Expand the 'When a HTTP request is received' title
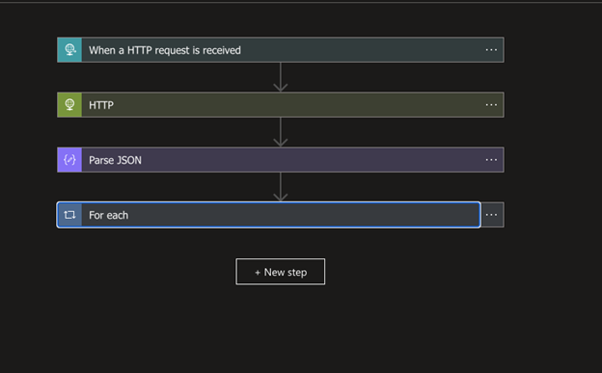This screenshot has width=602, height=373. click(x=165, y=50)
